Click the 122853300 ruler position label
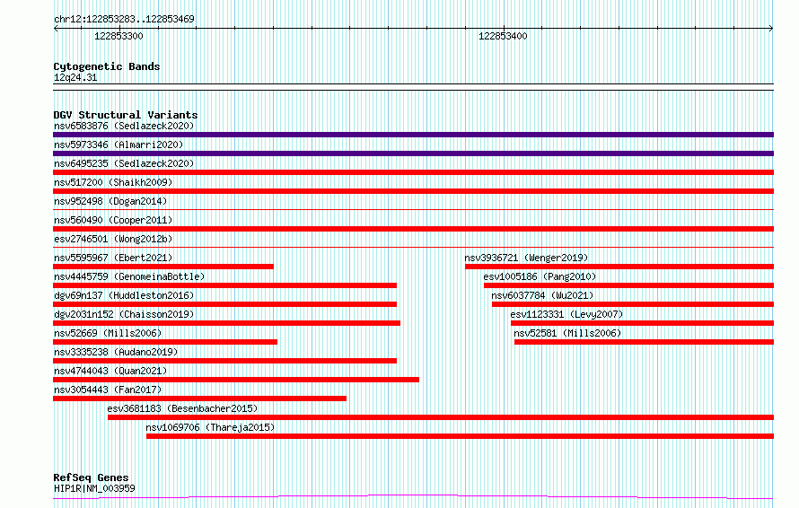Viewport: 799px width, 508px height. point(119,36)
